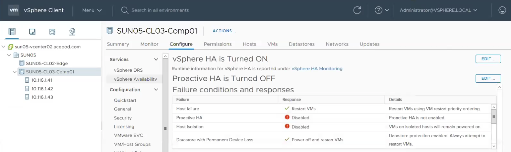Open the Hosts tab

pos(249,44)
